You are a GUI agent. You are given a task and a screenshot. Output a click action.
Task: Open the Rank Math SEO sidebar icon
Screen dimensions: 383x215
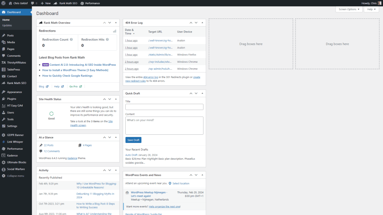4,83
